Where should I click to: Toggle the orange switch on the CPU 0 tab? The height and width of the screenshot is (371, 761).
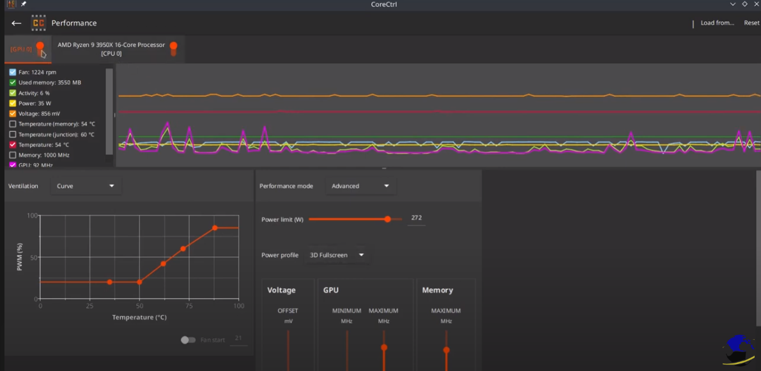coord(173,48)
